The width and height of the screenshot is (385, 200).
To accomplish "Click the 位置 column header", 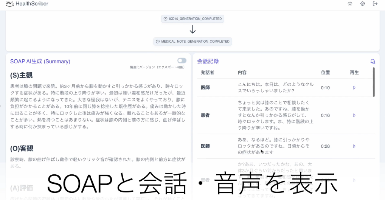I will tap(325, 73).
